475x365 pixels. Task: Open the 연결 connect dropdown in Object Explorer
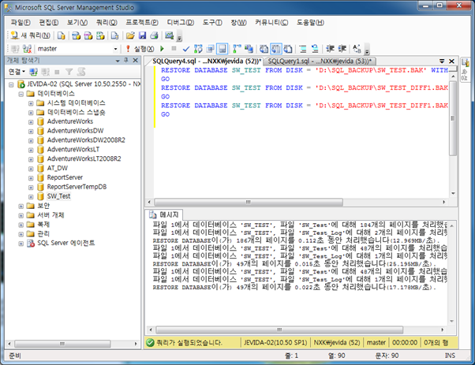[17, 72]
